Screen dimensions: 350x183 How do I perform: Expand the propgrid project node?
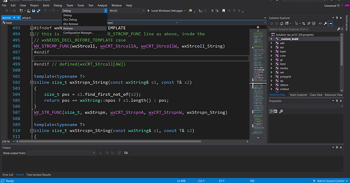271,77
